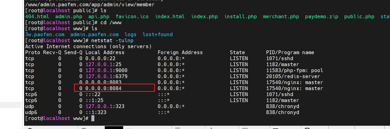
Task: Click the 127.0.0.1:6379 redis address
Action: click(x=105, y=76)
